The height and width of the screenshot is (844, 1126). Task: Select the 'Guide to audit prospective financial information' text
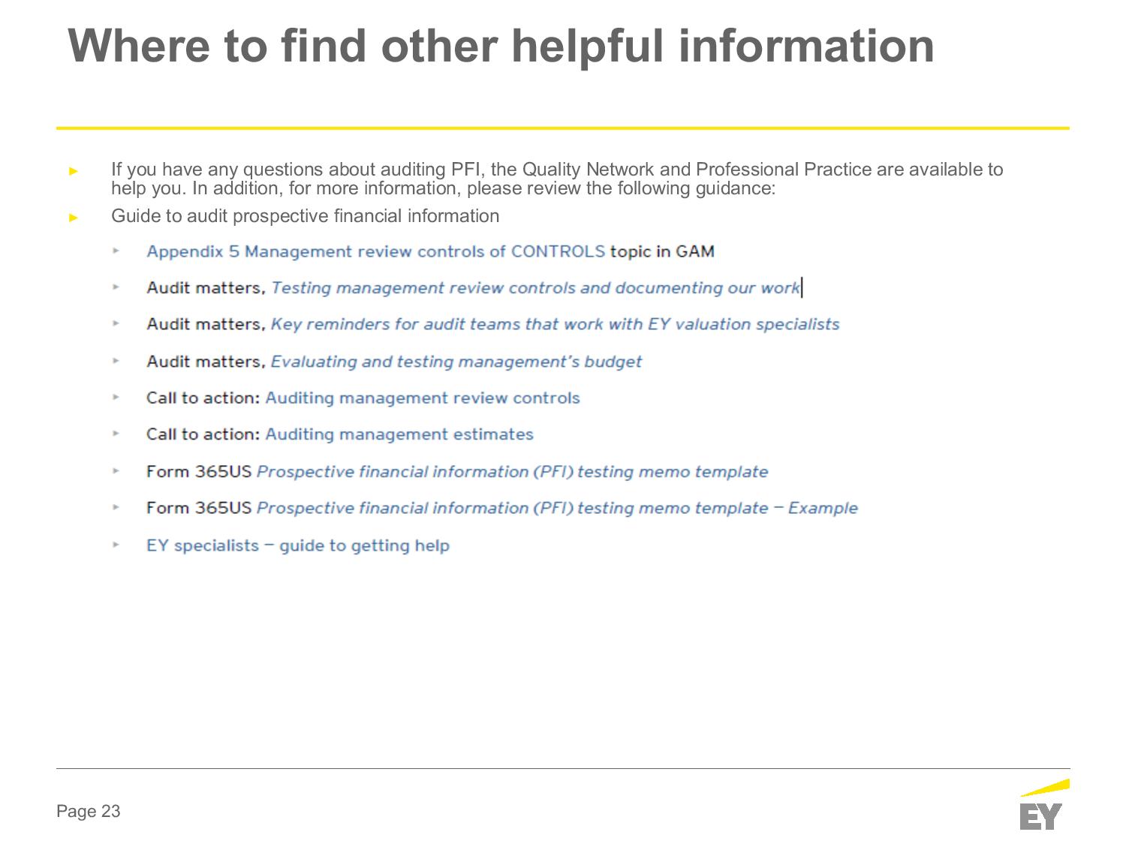click(305, 216)
